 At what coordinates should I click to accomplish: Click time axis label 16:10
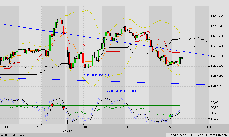click(83, 127)
